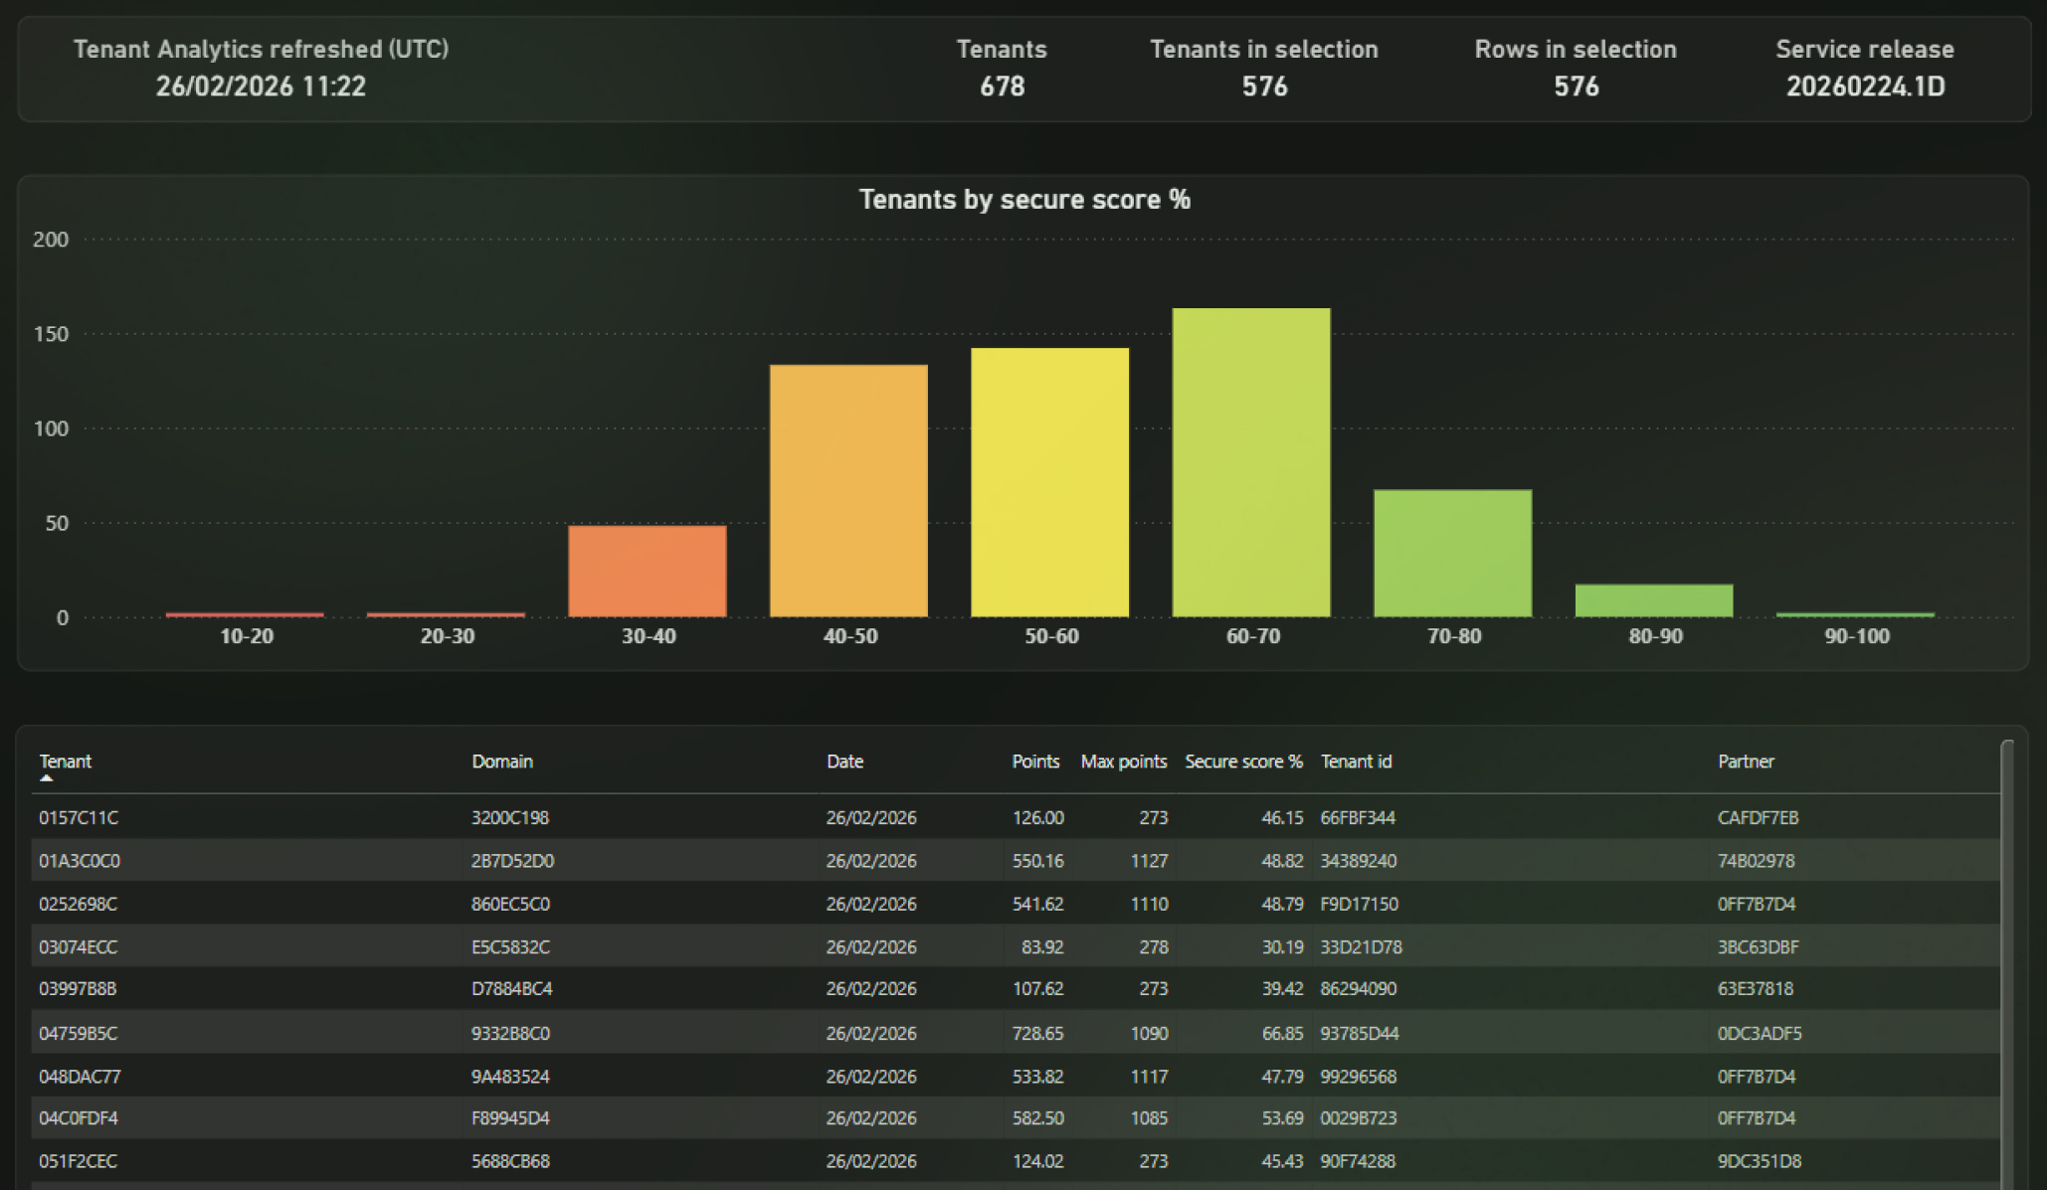Click the table vertical scrollbar
Viewport: 2047px width, 1190px height.
2007,964
